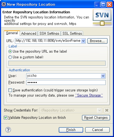
Task: Select Use the repository URL as label
Action: click(10, 52)
